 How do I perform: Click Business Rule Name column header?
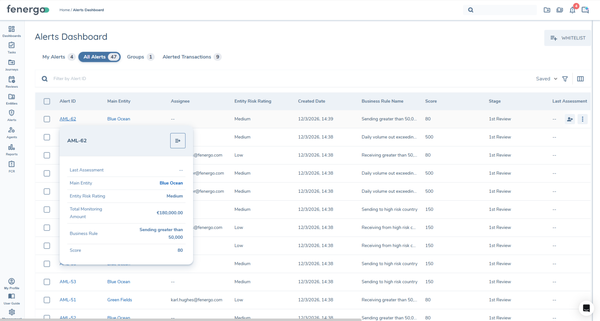tap(382, 101)
